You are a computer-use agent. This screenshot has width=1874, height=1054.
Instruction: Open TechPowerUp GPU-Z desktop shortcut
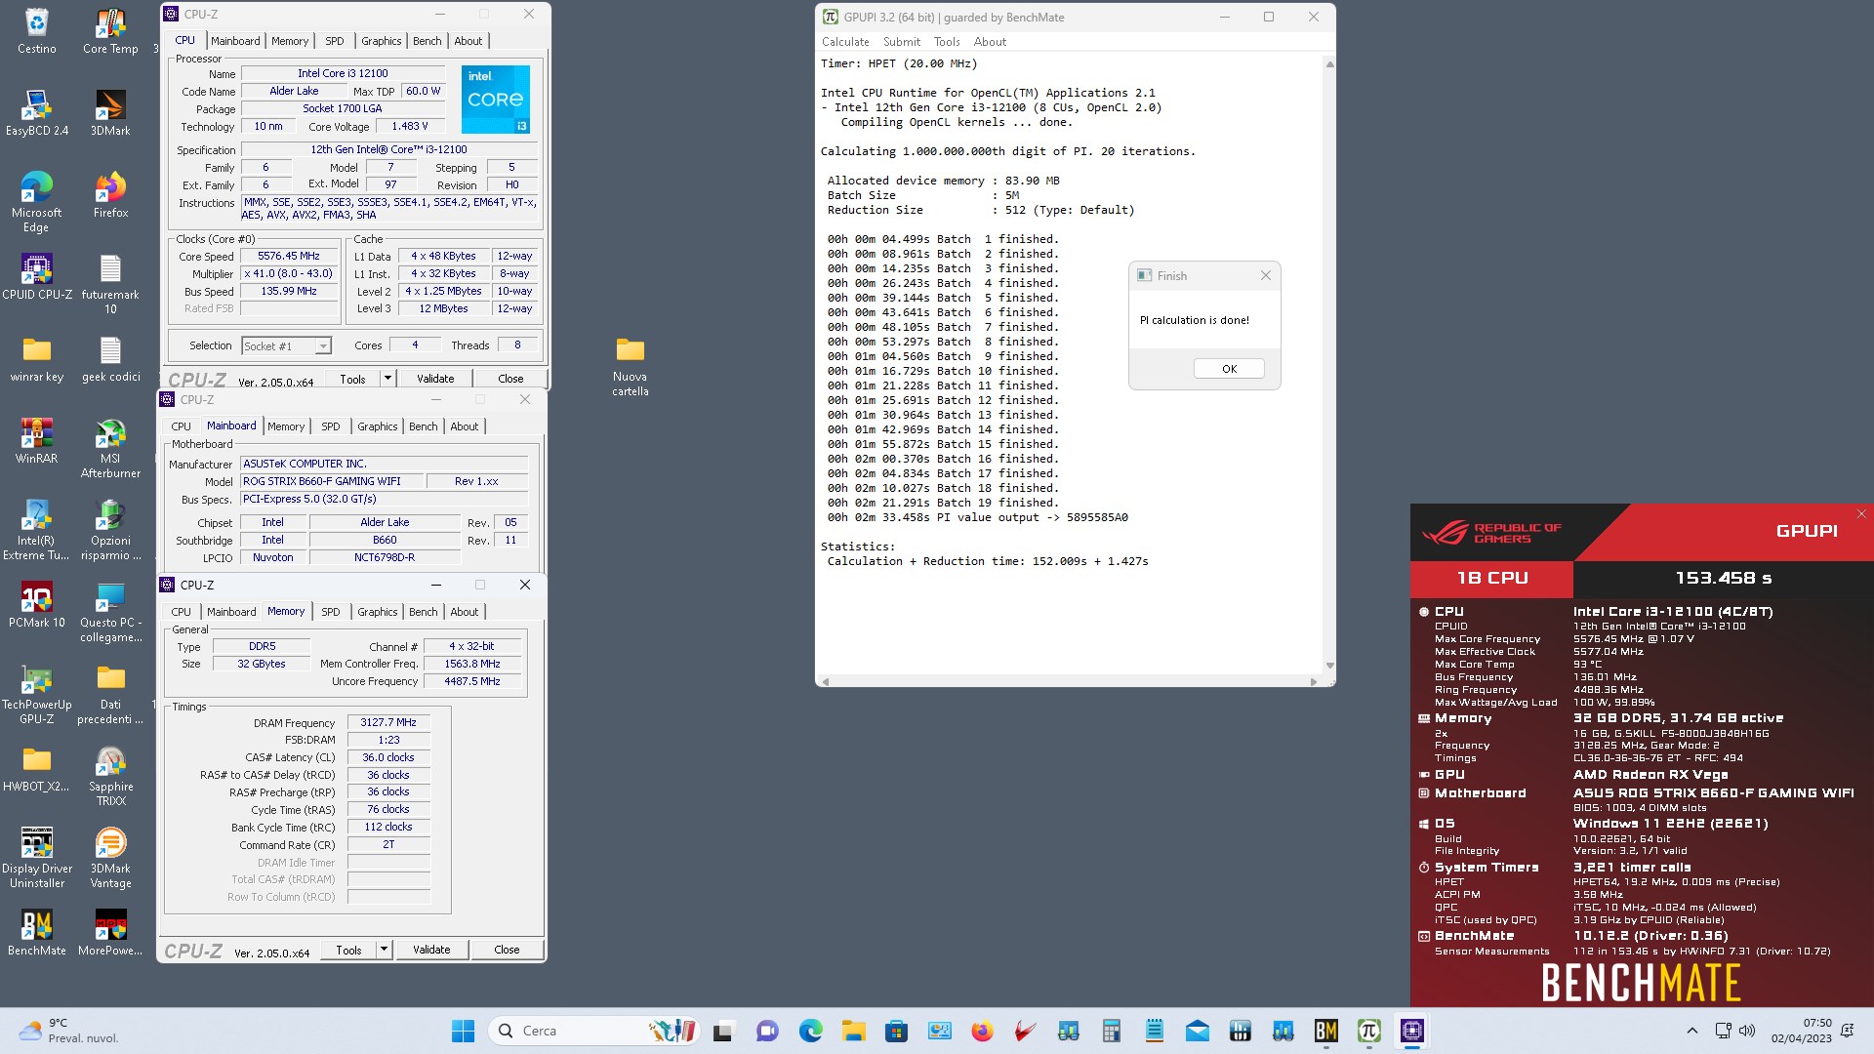point(36,693)
